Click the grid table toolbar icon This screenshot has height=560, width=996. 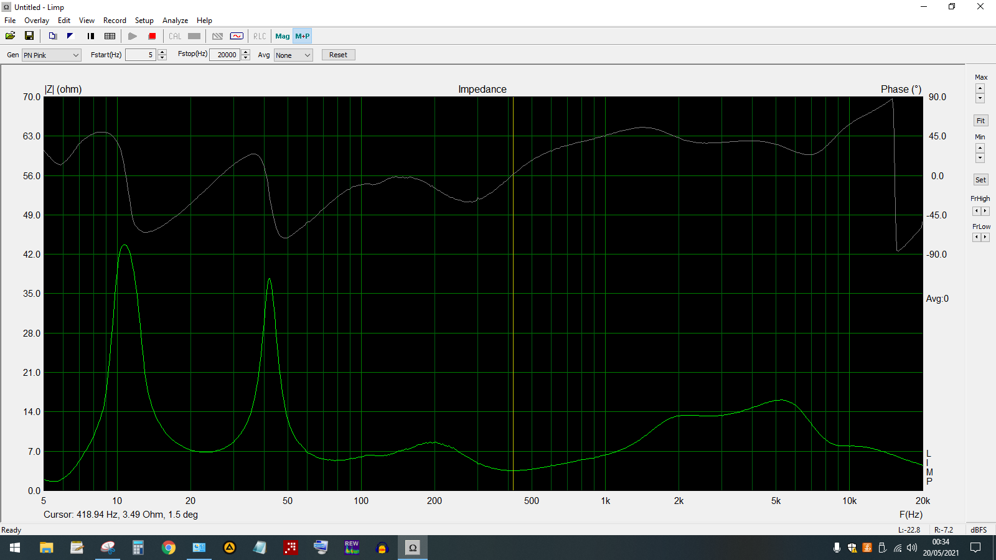coord(110,36)
